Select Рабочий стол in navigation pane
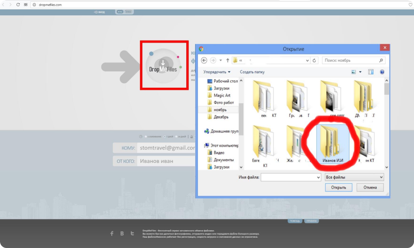 223,81
